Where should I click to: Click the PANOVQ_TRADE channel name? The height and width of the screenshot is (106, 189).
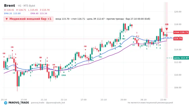pyautogui.click(x=19, y=103)
